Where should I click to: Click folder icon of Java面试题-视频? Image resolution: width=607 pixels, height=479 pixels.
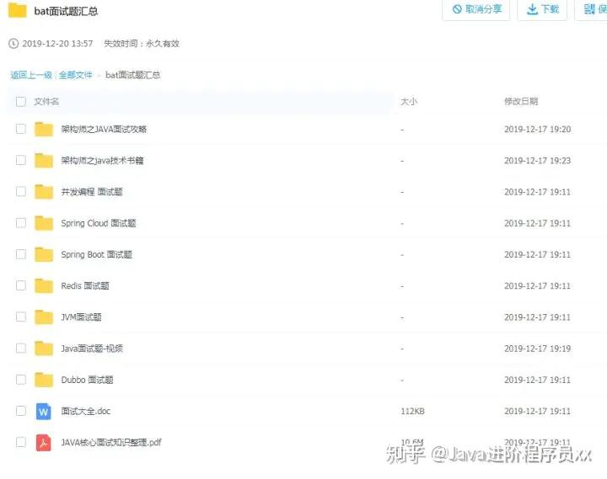click(44, 349)
